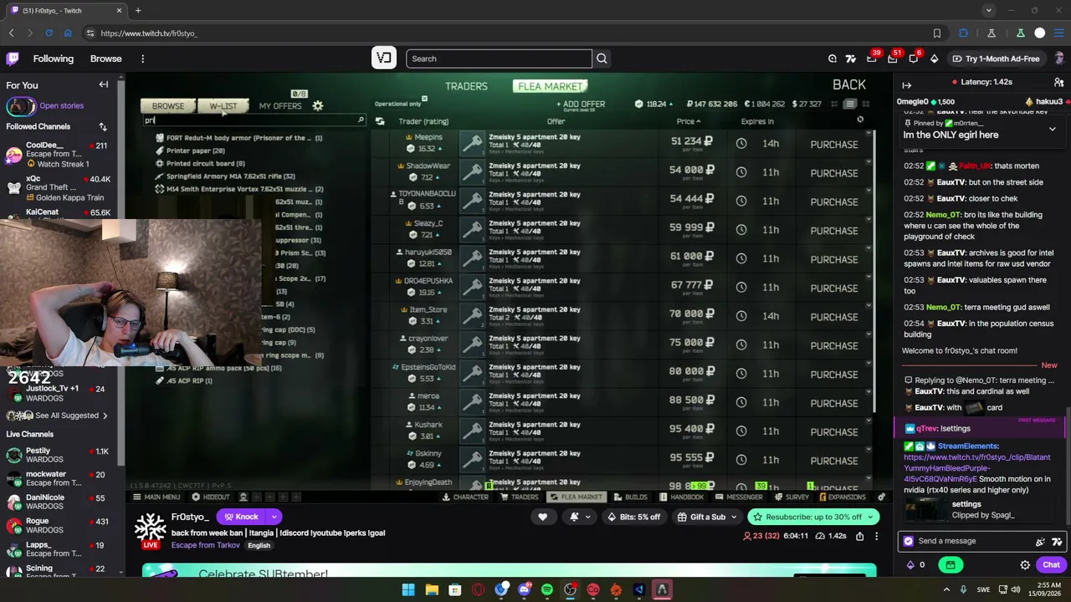The height and width of the screenshot is (602, 1071).
Task: Open the browser tab list dropdown
Action: tap(989, 11)
